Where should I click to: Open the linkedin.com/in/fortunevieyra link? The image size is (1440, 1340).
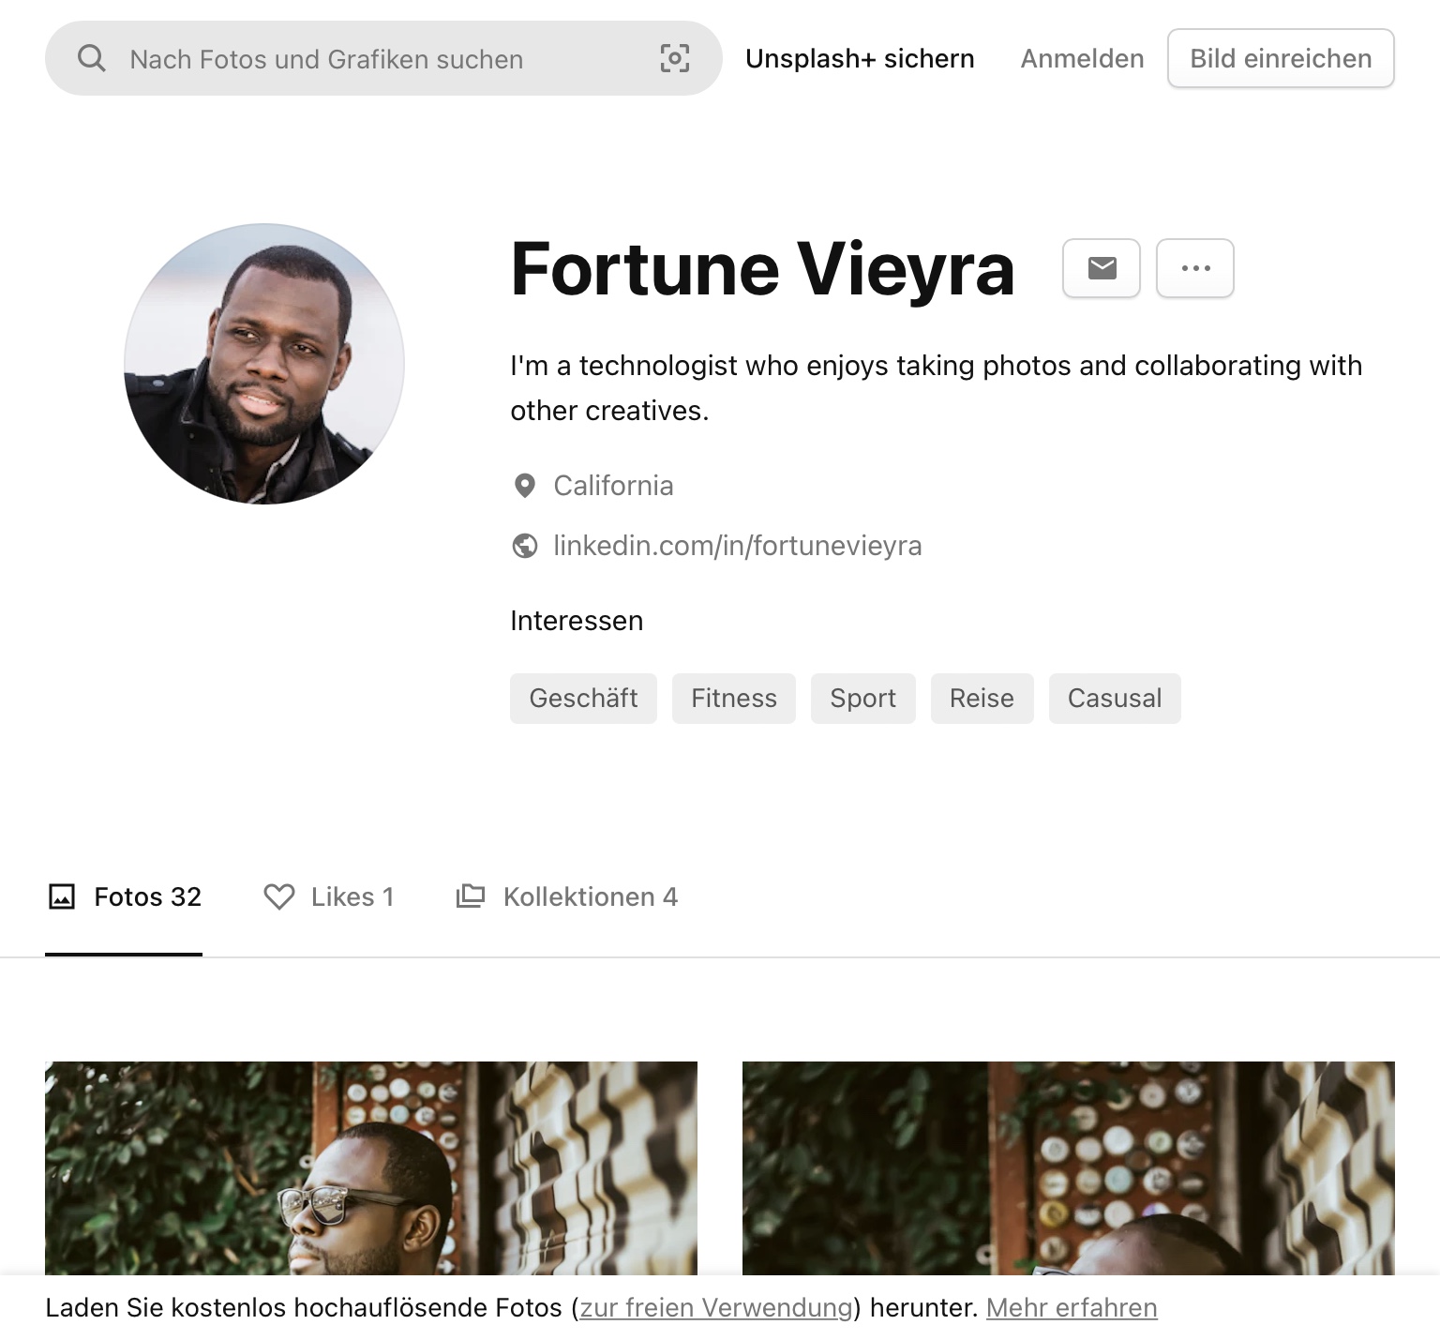pyautogui.click(x=737, y=546)
